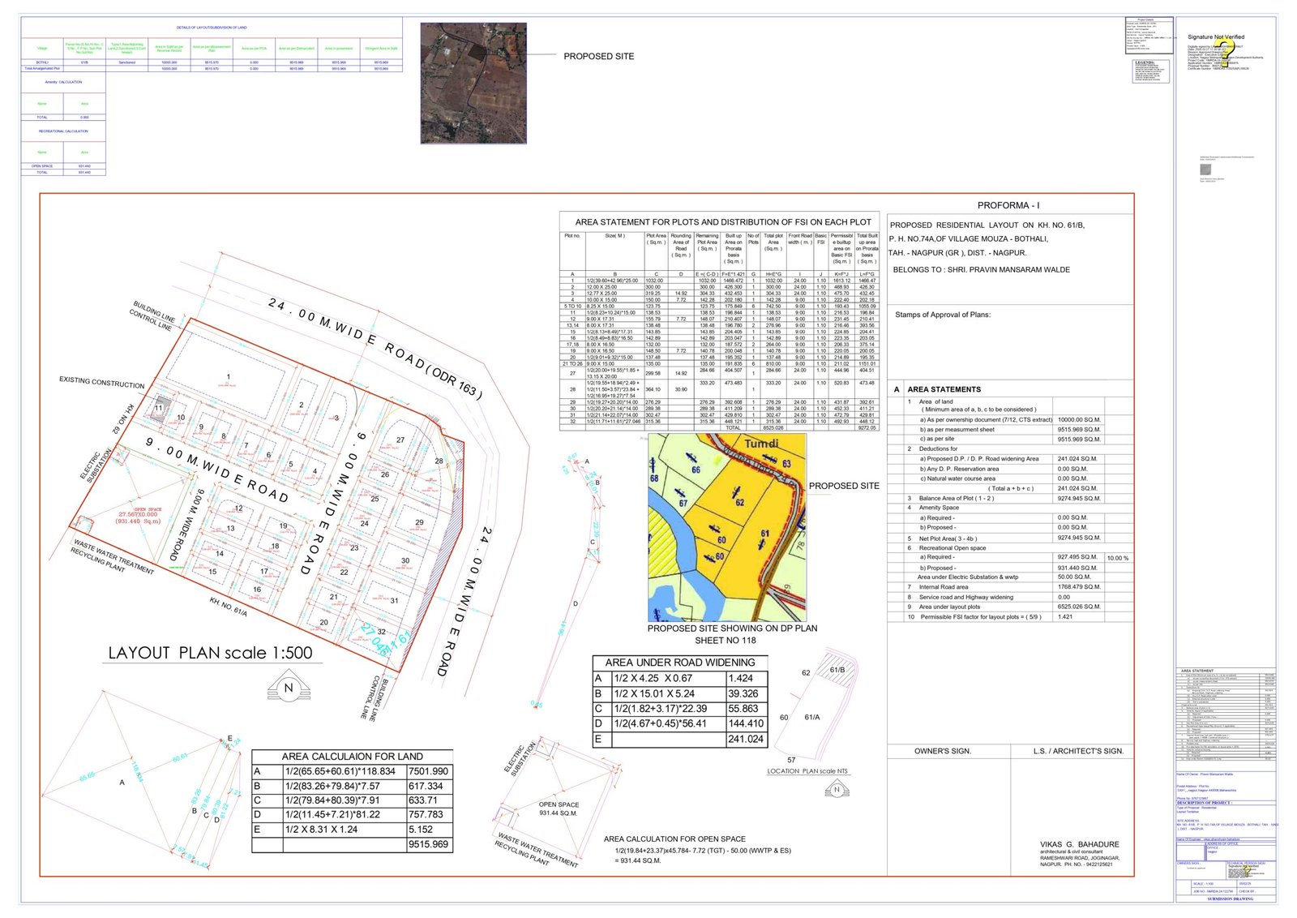This screenshot has height=918, width=1297.
Task: Open the satellite image of proposed site
Action: point(473,84)
